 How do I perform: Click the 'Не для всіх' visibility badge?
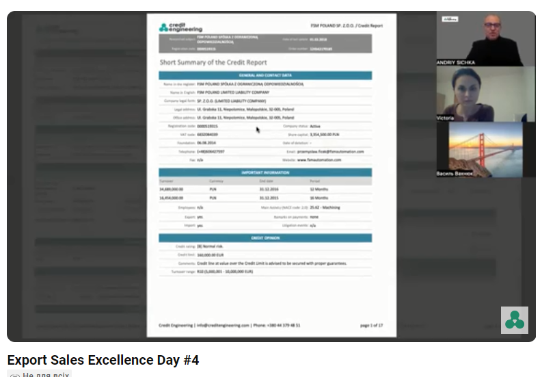tap(40, 374)
